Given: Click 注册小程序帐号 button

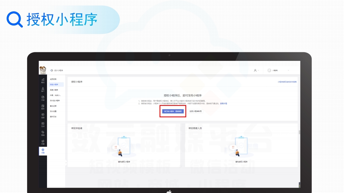Looking at the screenshot, I should point(195,111).
